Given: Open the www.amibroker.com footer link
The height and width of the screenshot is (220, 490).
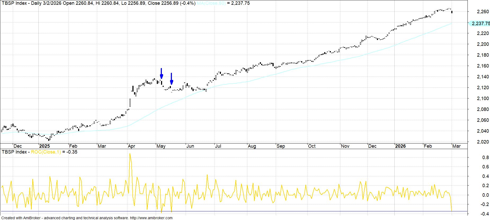Looking at the screenshot, I should coord(151,218).
